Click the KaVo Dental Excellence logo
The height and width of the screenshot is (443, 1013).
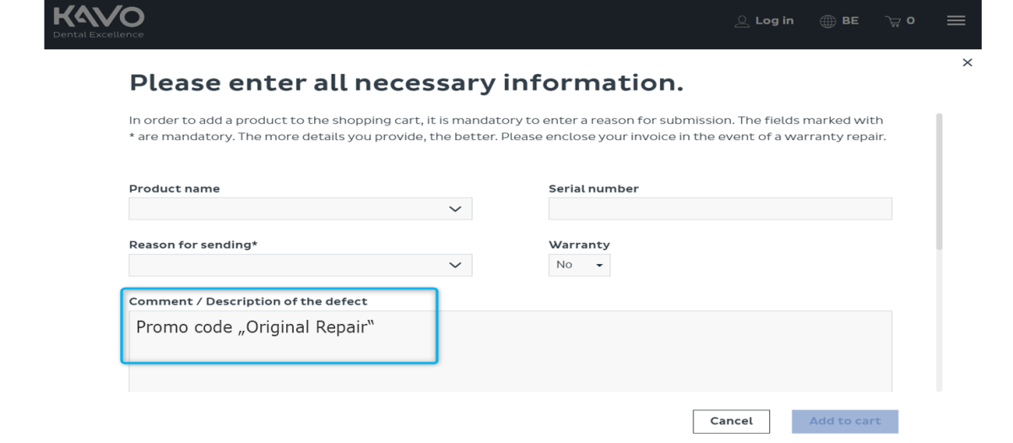[98, 22]
